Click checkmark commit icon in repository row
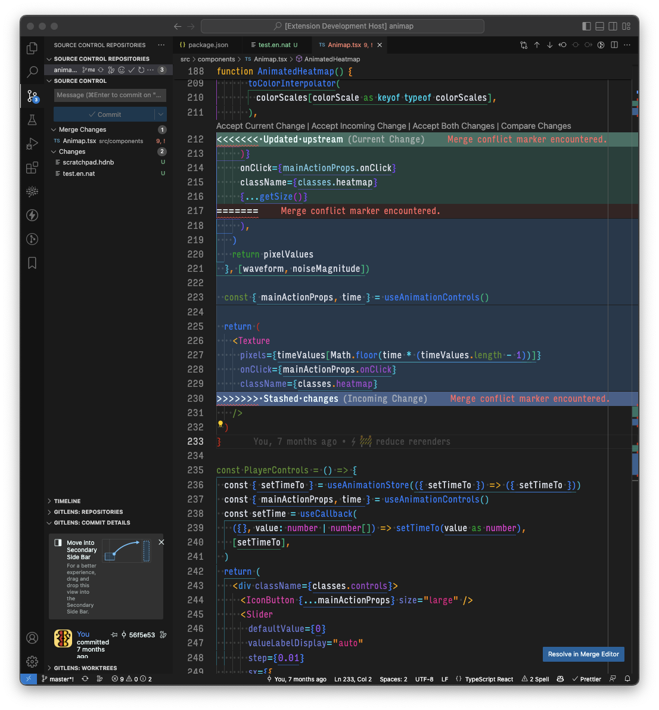This screenshot has height=710, width=659. (x=131, y=70)
